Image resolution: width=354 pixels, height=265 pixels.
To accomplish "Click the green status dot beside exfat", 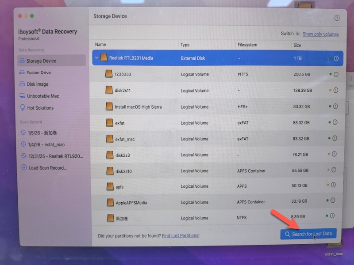I will (x=328, y=122).
